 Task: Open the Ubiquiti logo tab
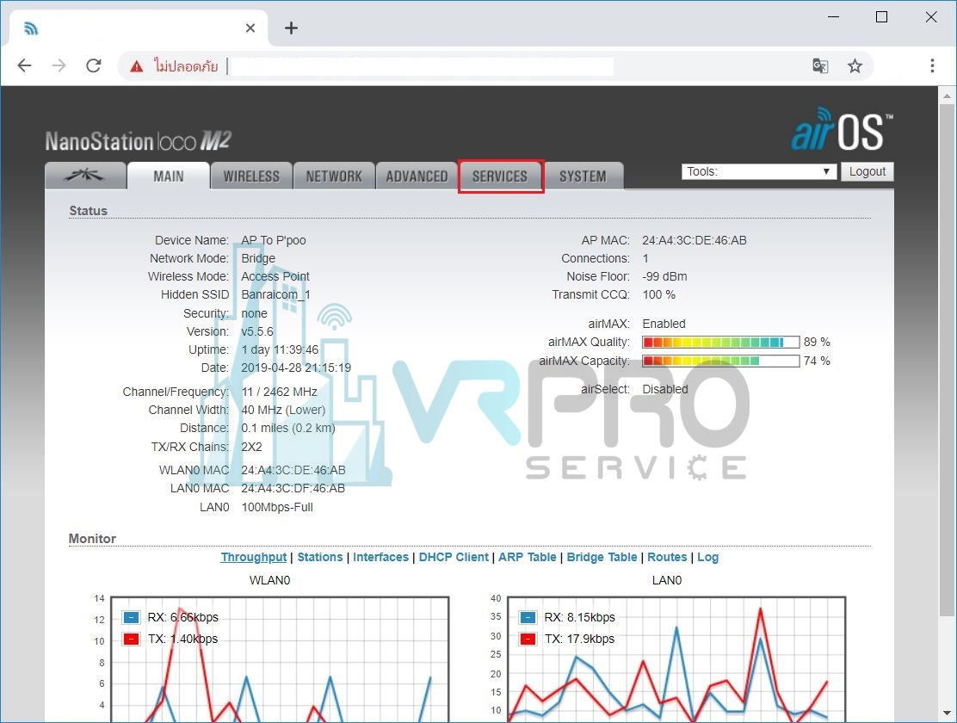(x=85, y=176)
